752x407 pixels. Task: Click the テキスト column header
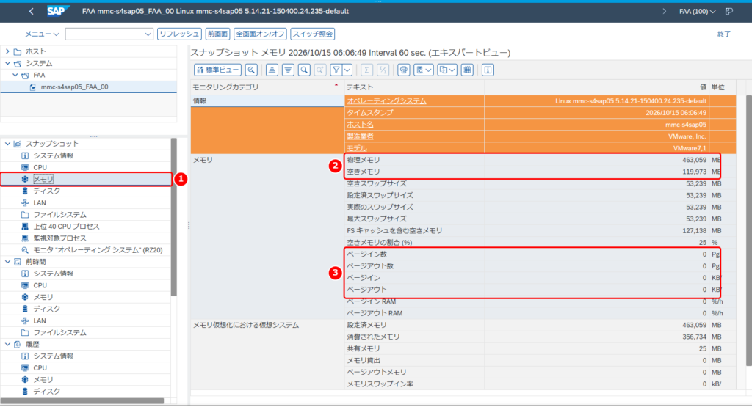[x=414, y=87]
